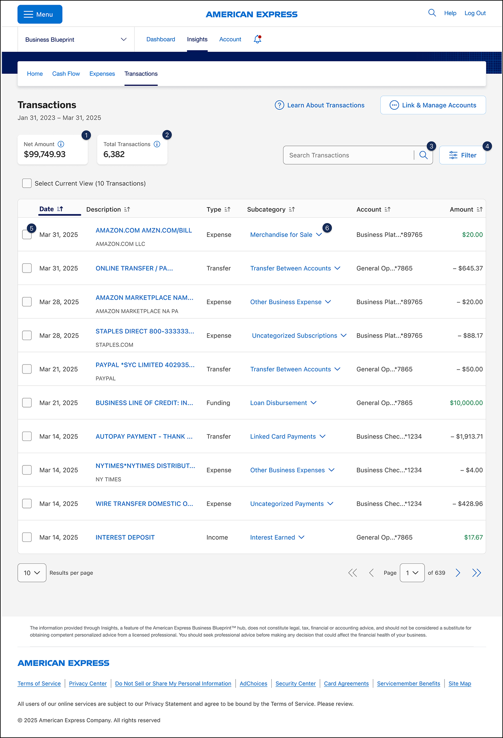Screen dimensions: 503x738
Task: Switch to the Dashboard tab
Action: (x=161, y=39)
